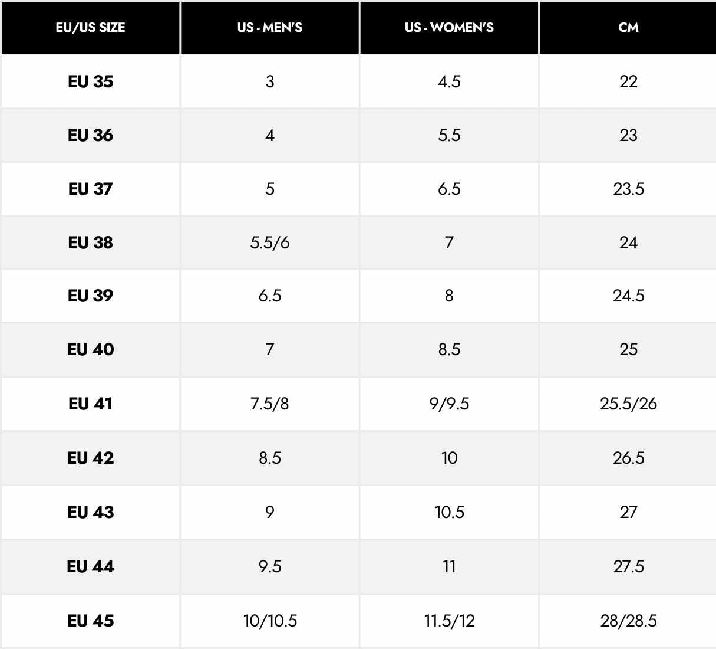
Task: Click the EU 43 row label
Action: (90, 512)
